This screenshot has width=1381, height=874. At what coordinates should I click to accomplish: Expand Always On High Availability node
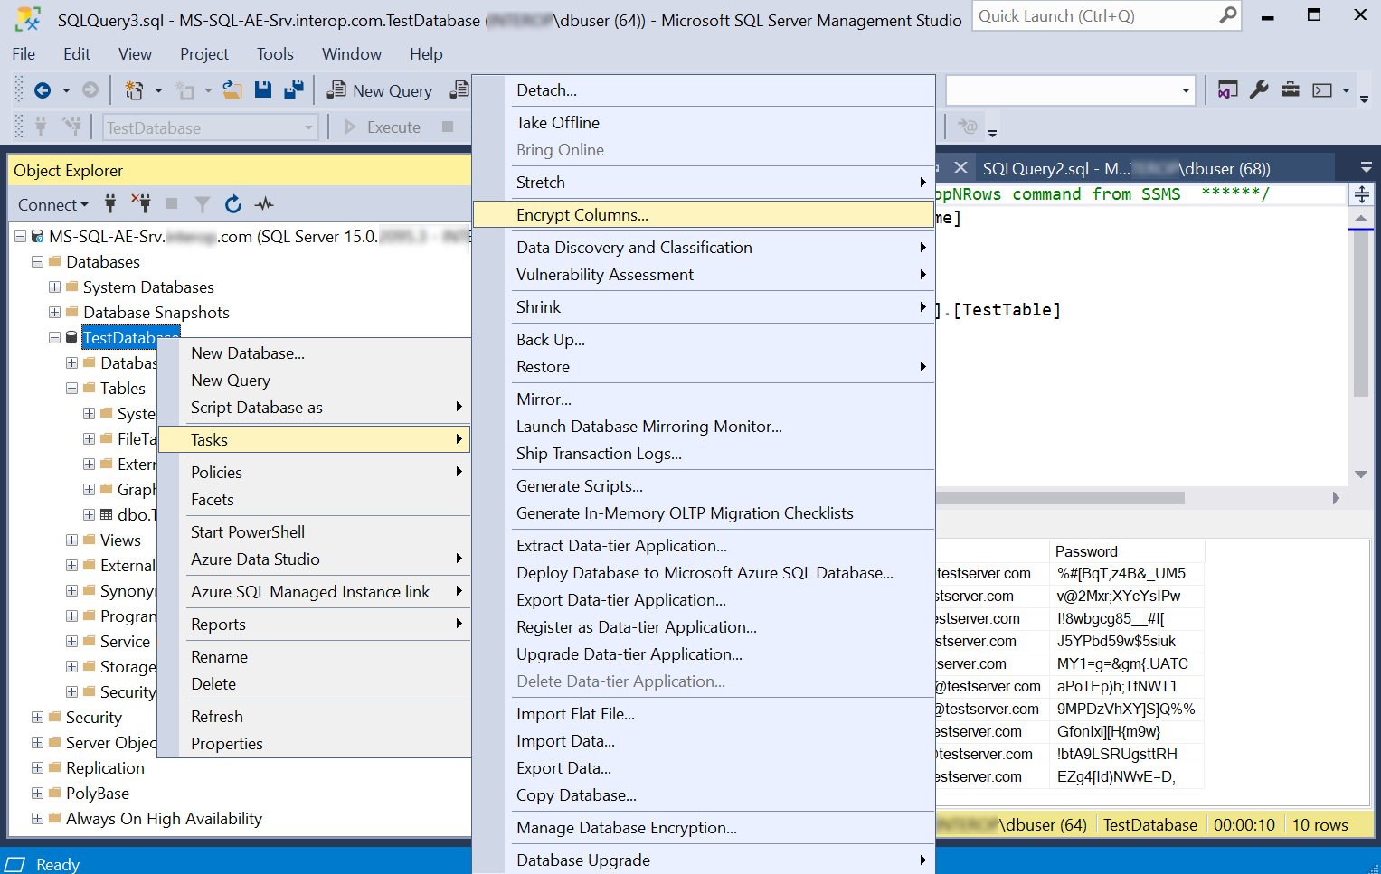point(37,819)
